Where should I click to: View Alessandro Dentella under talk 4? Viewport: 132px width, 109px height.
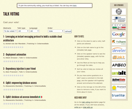tap(14, 86)
